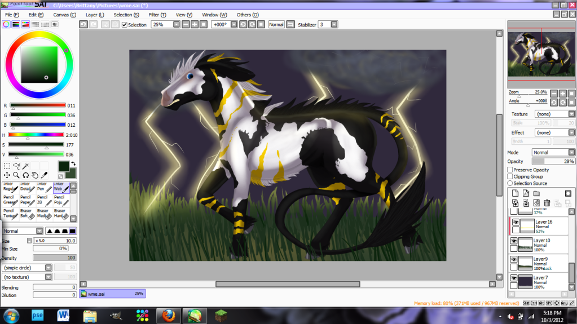Select the Lasso tool

tap(16, 166)
